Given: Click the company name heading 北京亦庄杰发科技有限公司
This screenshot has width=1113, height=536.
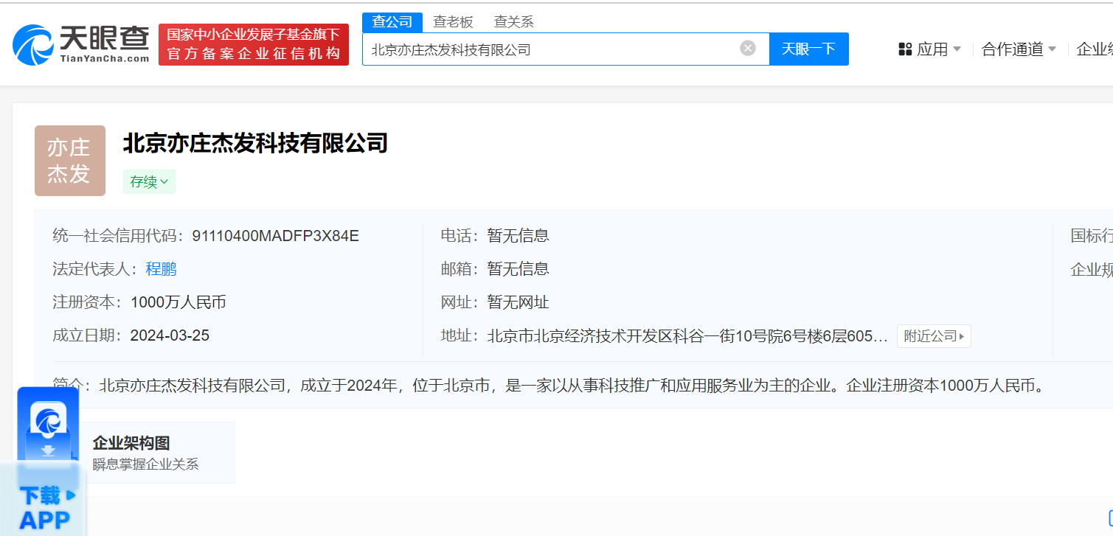Looking at the screenshot, I should tap(255, 143).
